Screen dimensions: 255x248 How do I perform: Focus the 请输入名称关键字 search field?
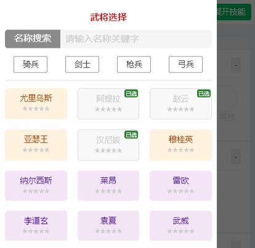[136, 39]
